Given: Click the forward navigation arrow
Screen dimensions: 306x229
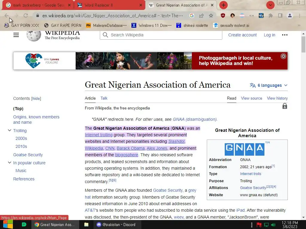Looking at the screenshot, I should (16, 16).
